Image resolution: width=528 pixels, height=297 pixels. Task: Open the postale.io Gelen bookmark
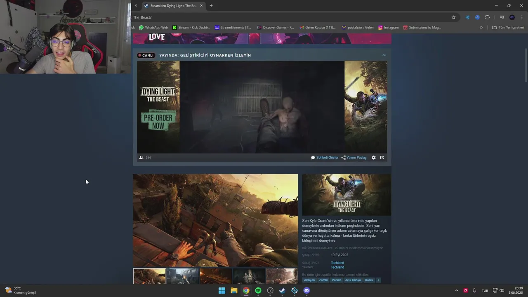click(358, 28)
